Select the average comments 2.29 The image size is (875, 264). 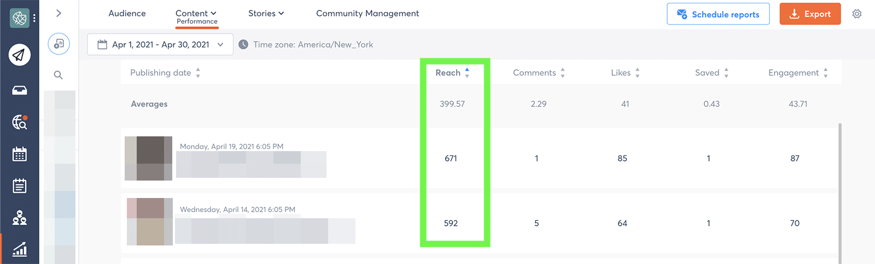click(539, 104)
